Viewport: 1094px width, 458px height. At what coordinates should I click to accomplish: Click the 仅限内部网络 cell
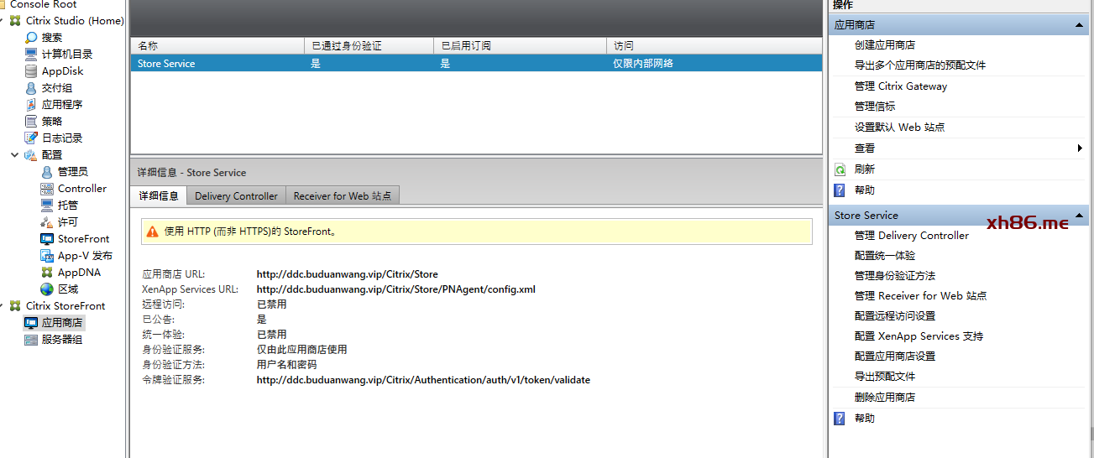(644, 63)
